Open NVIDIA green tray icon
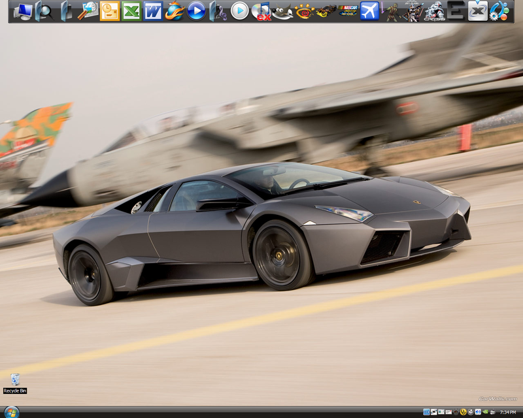Image resolution: width=523 pixels, height=418 pixels. (485, 412)
